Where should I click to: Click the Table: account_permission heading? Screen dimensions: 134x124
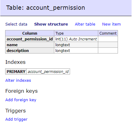pos(45,8)
